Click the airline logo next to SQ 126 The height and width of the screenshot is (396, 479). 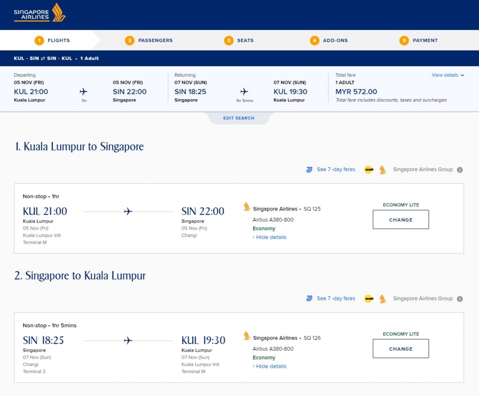pyautogui.click(x=247, y=336)
